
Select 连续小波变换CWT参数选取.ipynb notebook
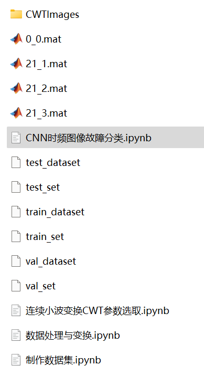tap(98, 311)
